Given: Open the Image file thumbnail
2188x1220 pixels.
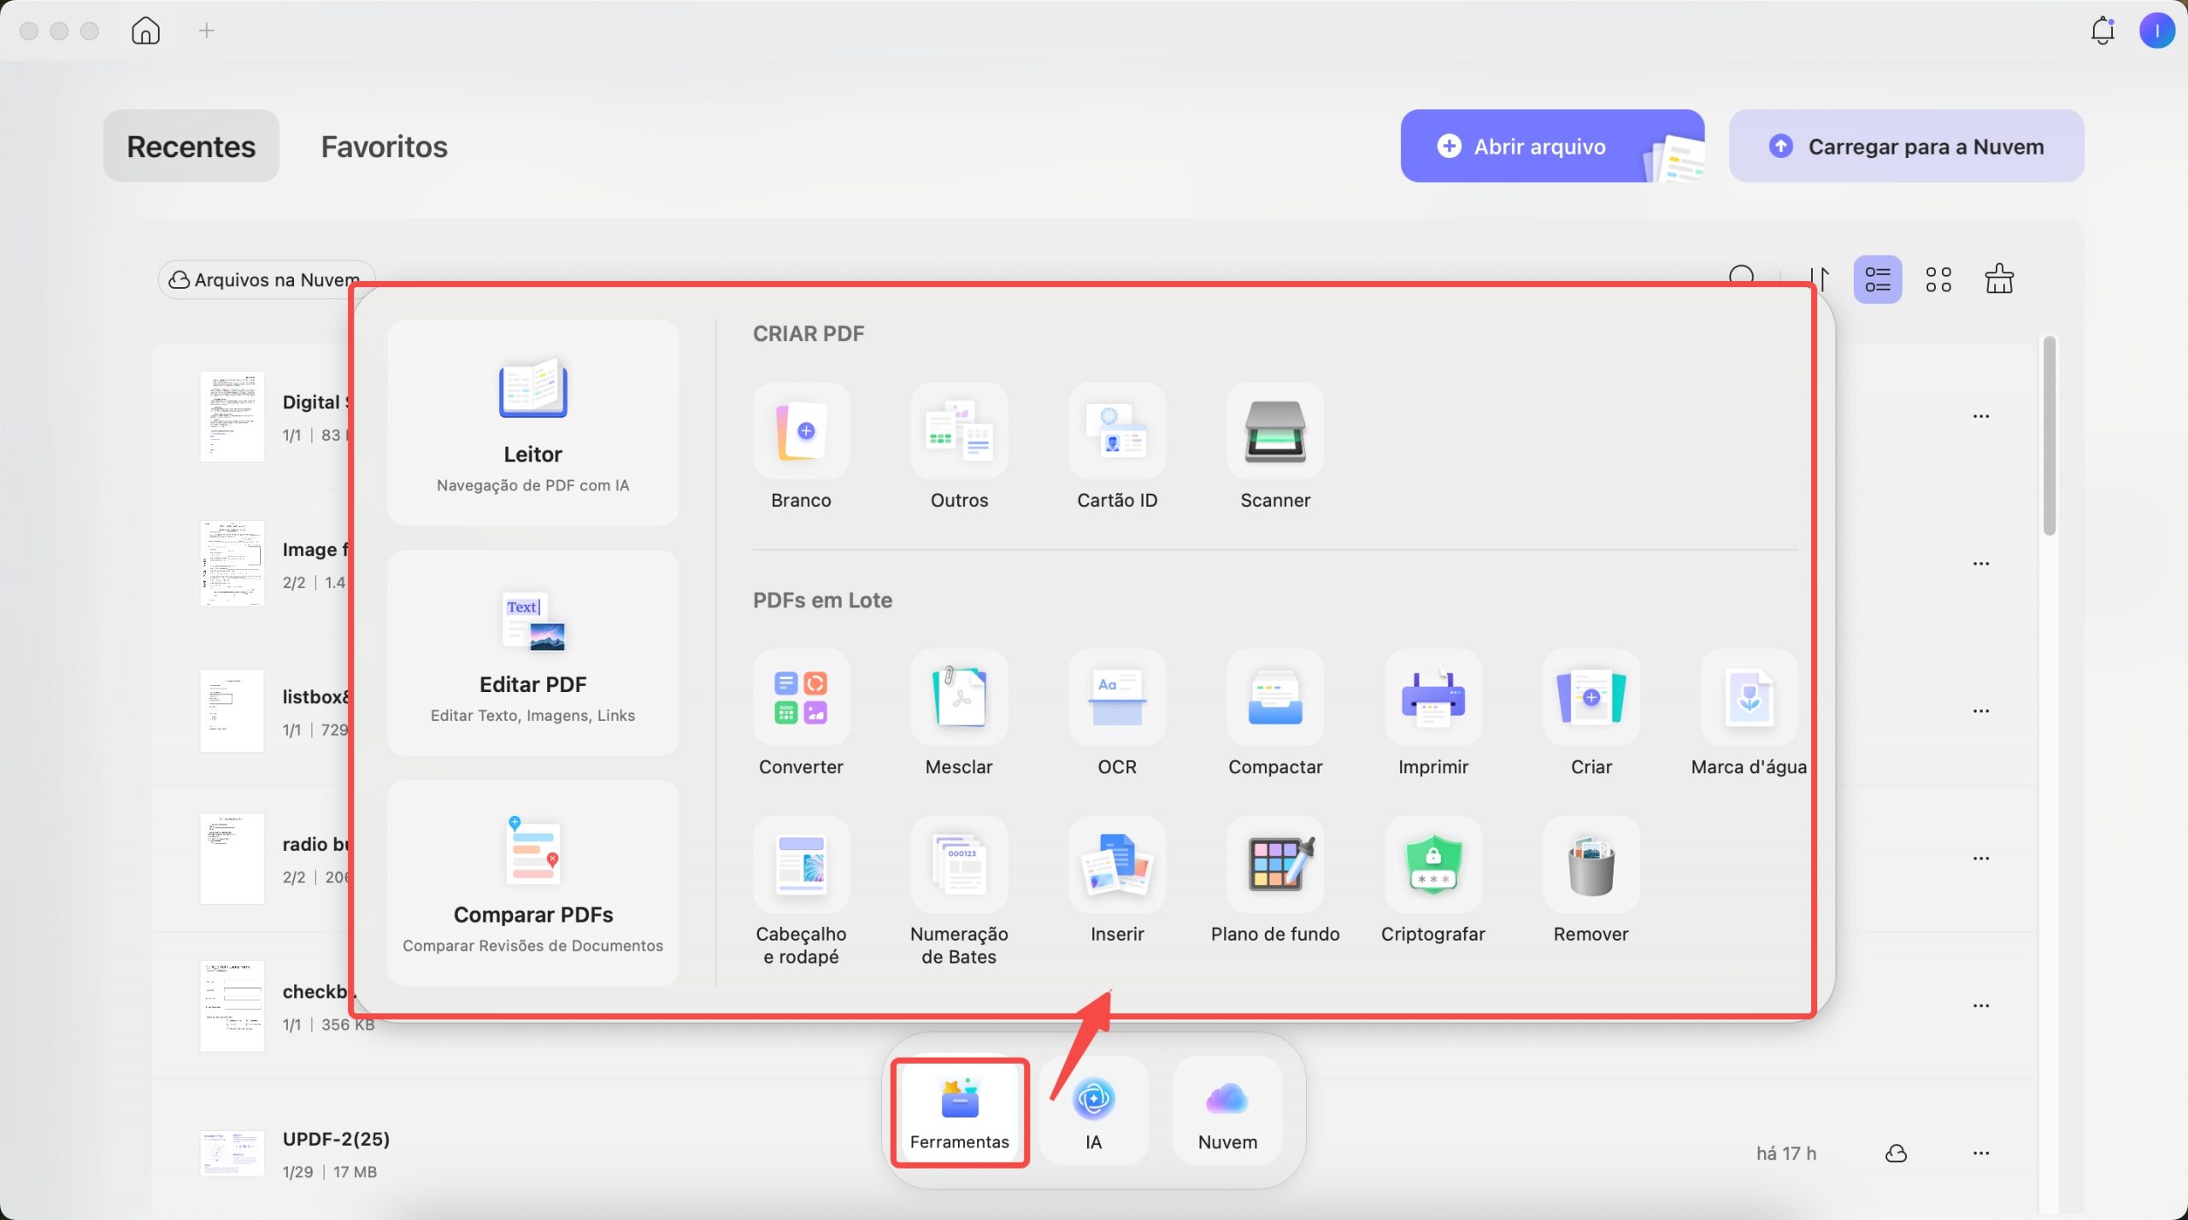Looking at the screenshot, I should [232, 563].
